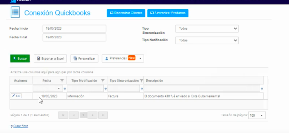Click the Tipo Notificación filter-row text box
The image size is (289, 133).
(85, 88)
